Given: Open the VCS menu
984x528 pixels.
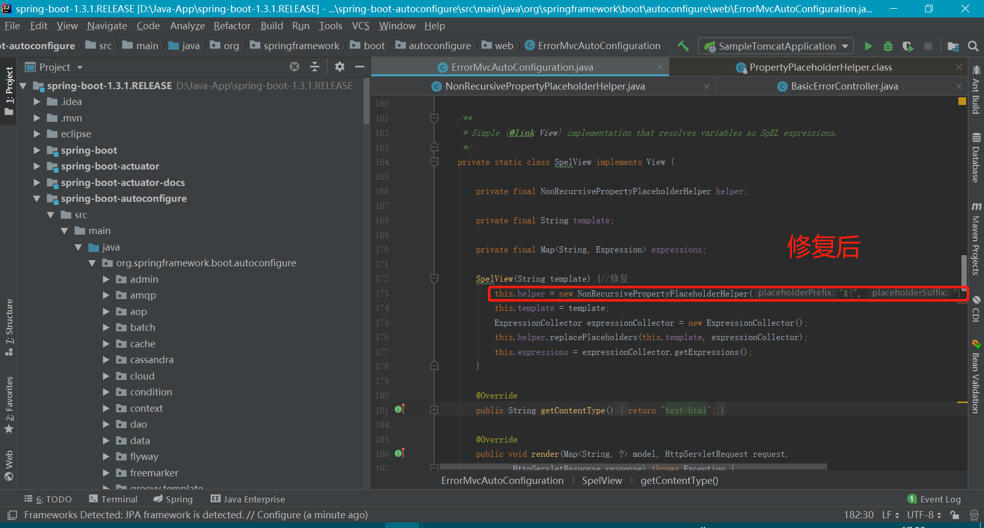Looking at the screenshot, I should click(x=360, y=26).
